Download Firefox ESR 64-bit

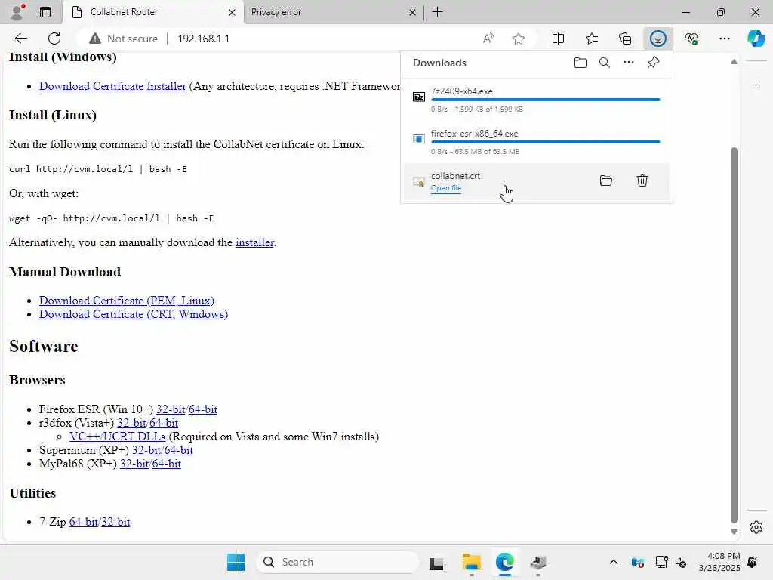point(202,409)
